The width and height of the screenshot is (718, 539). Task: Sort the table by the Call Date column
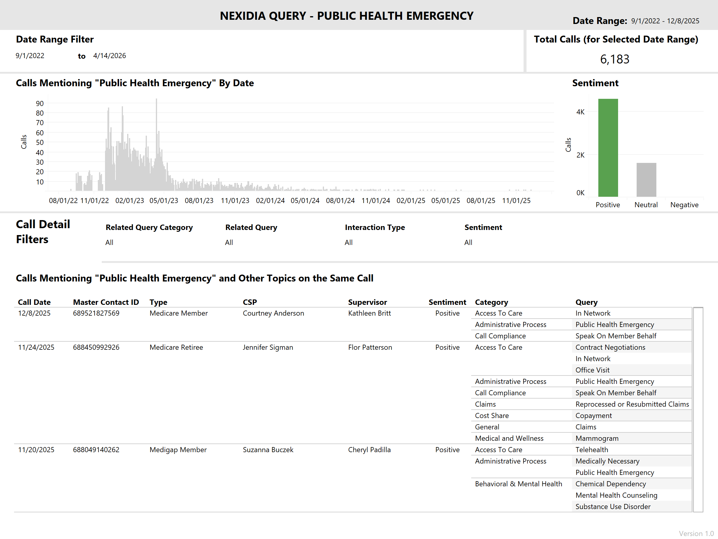tap(34, 302)
